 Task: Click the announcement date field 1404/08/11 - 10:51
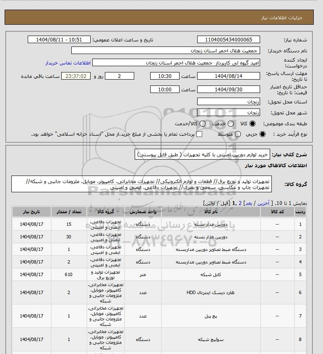[59, 39]
